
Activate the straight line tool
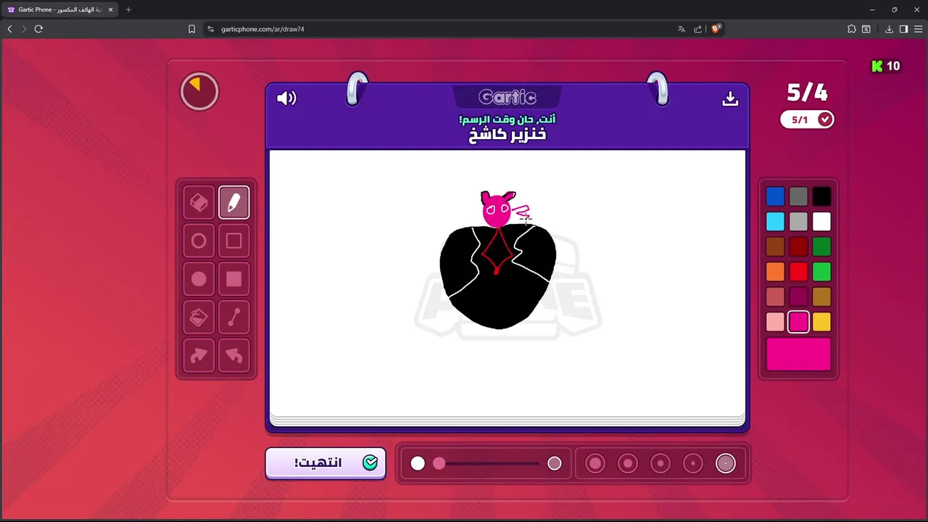click(x=233, y=318)
